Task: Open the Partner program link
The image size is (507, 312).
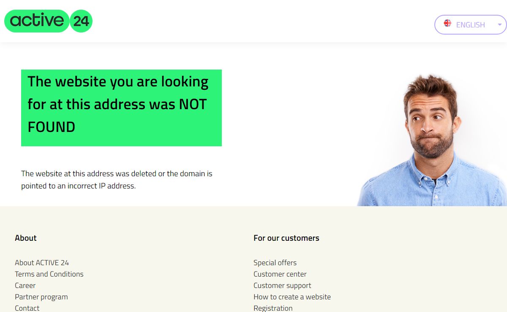Action: click(41, 297)
